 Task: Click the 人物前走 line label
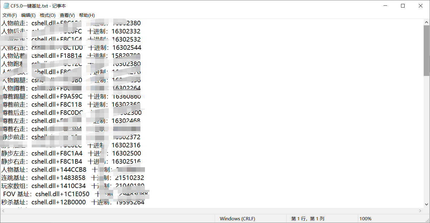point(14,23)
